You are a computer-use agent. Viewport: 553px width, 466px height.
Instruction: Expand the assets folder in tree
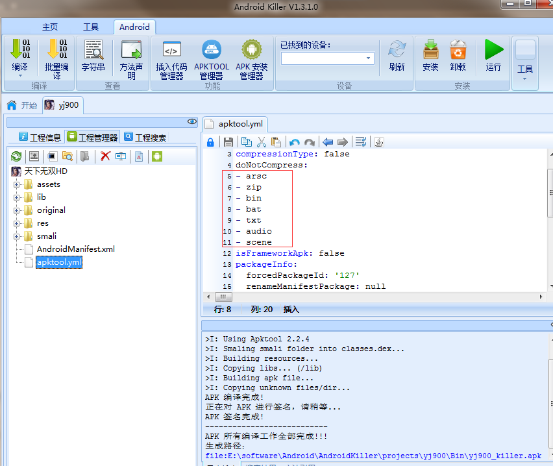[x=16, y=184]
